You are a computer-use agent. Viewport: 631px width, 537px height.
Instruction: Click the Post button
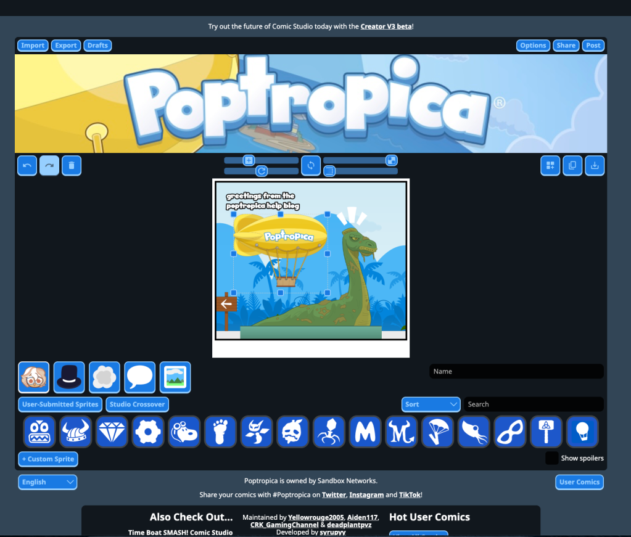coord(593,46)
